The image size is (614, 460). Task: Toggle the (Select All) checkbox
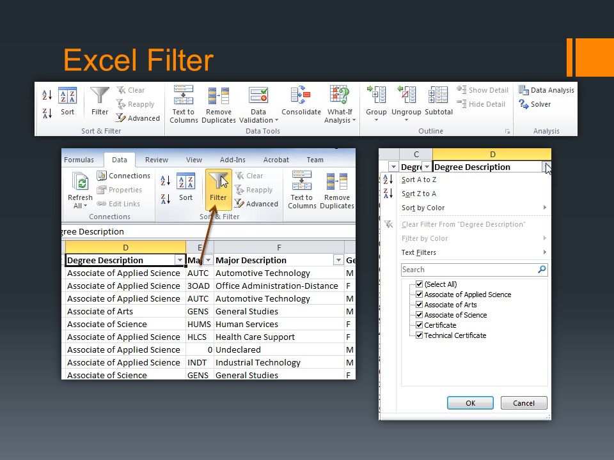(419, 284)
